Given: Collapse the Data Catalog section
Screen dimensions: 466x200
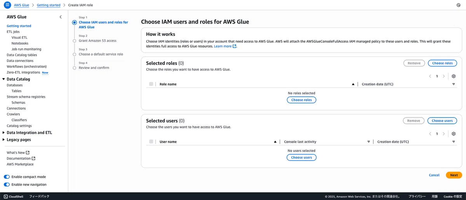Looking at the screenshot, I should pos(3,79).
